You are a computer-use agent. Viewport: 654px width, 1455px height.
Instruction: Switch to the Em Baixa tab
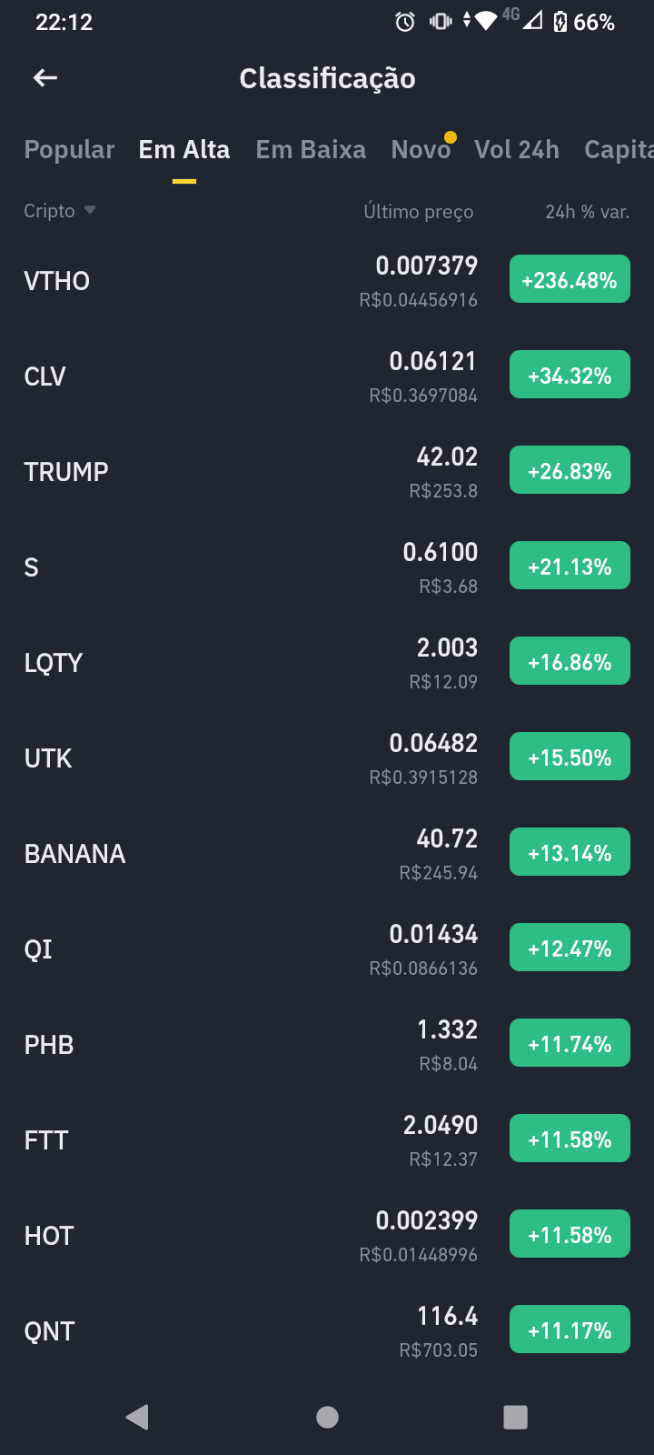311,149
